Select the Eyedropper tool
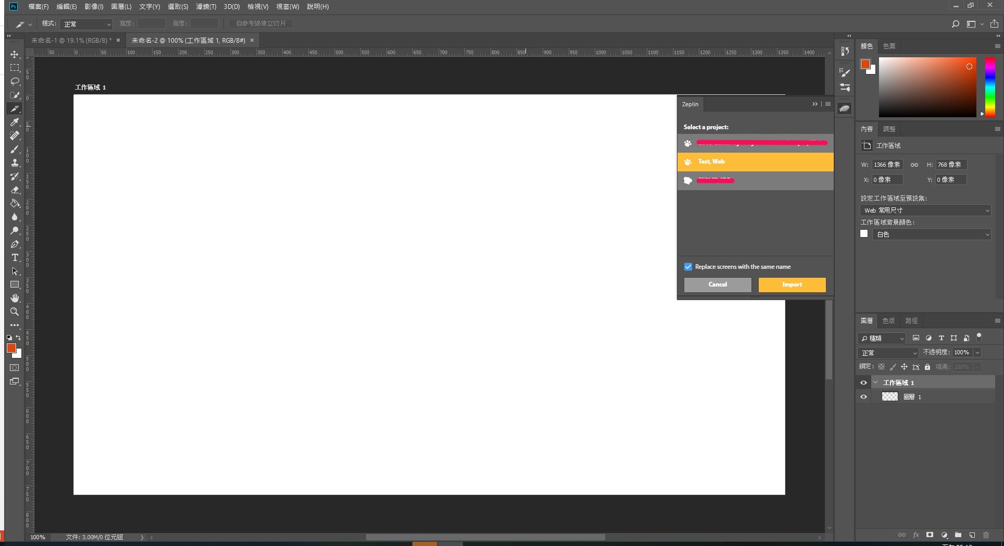This screenshot has width=1004, height=546. tap(15, 122)
